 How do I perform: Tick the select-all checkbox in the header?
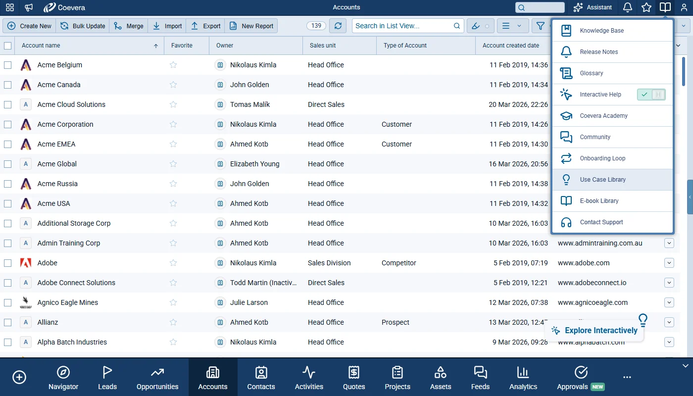coord(7,46)
